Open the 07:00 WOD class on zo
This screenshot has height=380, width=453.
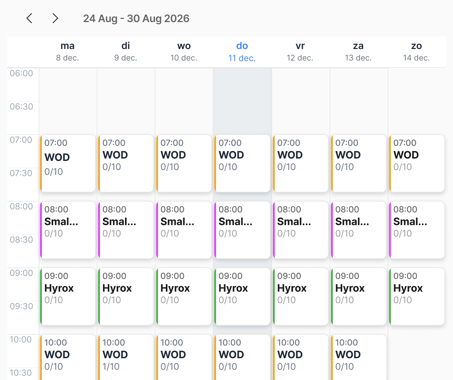tap(416, 163)
